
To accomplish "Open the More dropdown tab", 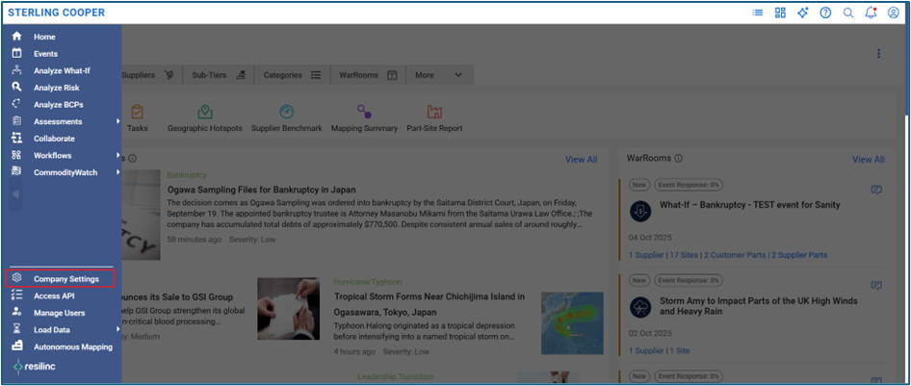I will pyautogui.click(x=440, y=75).
